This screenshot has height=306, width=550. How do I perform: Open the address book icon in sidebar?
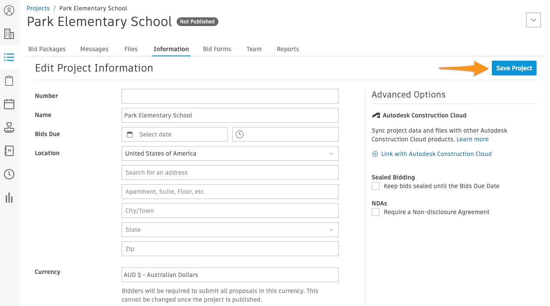pyautogui.click(x=9, y=151)
